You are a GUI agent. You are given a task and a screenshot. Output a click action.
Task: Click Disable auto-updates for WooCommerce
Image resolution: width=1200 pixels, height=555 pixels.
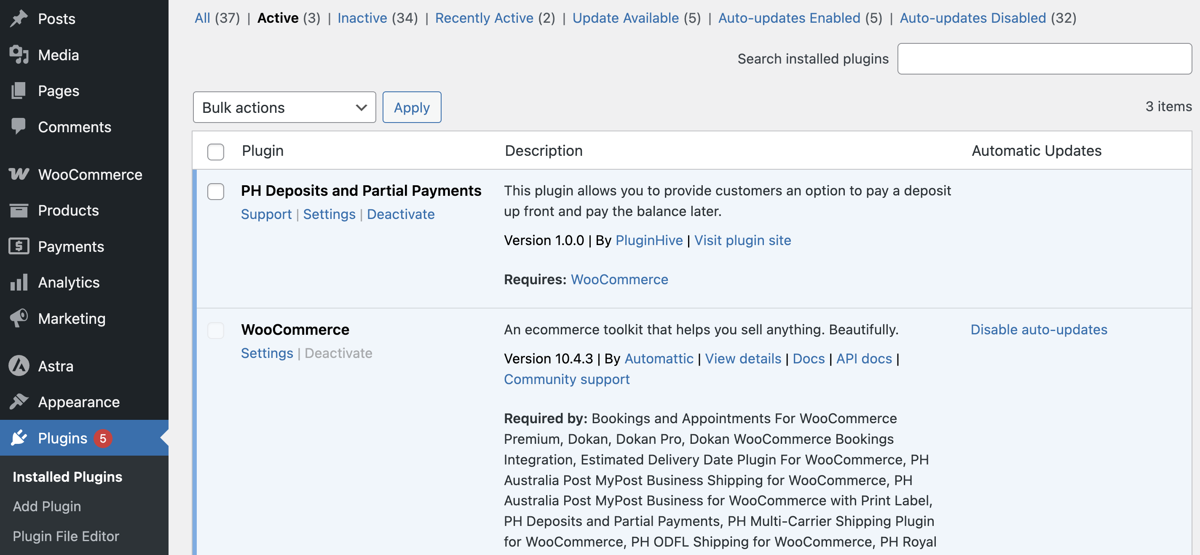click(x=1038, y=330)
